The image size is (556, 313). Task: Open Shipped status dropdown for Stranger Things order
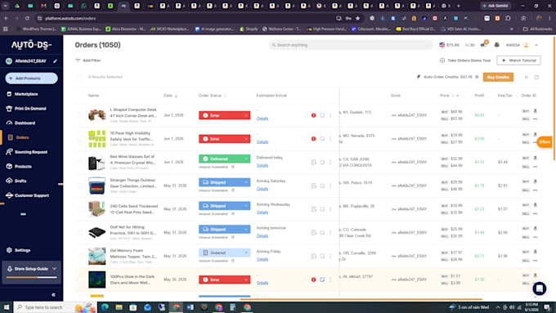224,182
